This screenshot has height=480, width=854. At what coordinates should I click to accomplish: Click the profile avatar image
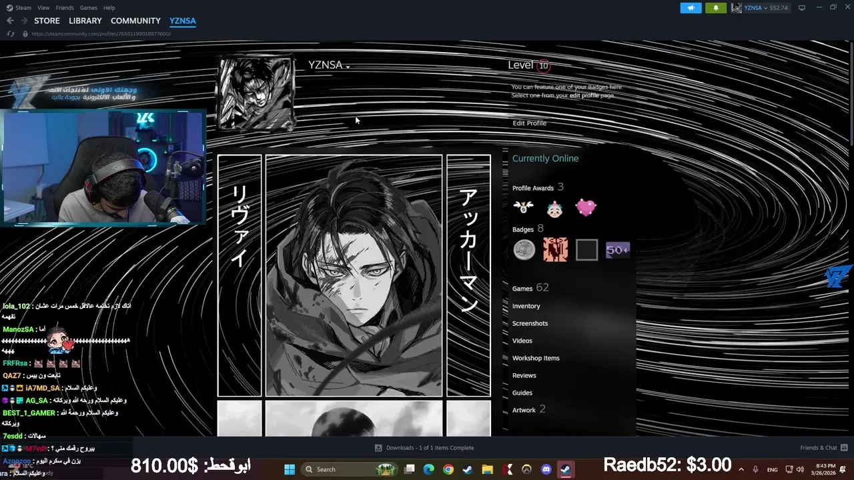click(256, 93)
